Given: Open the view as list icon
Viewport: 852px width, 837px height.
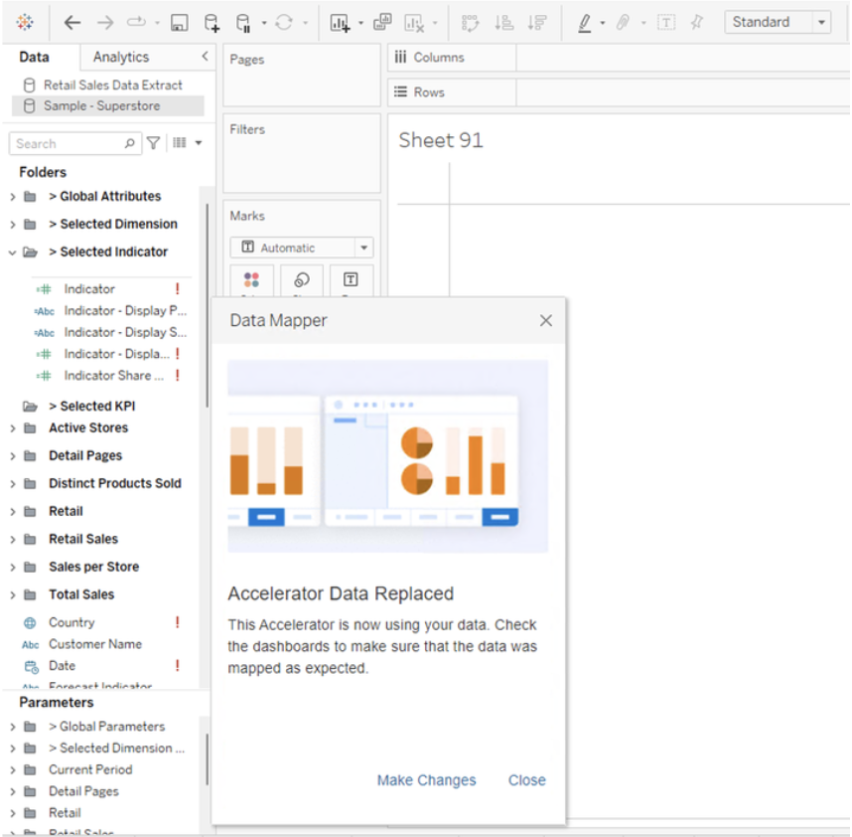Looking at the screenshot, I should pyautogui.click(x=180, y=142).
